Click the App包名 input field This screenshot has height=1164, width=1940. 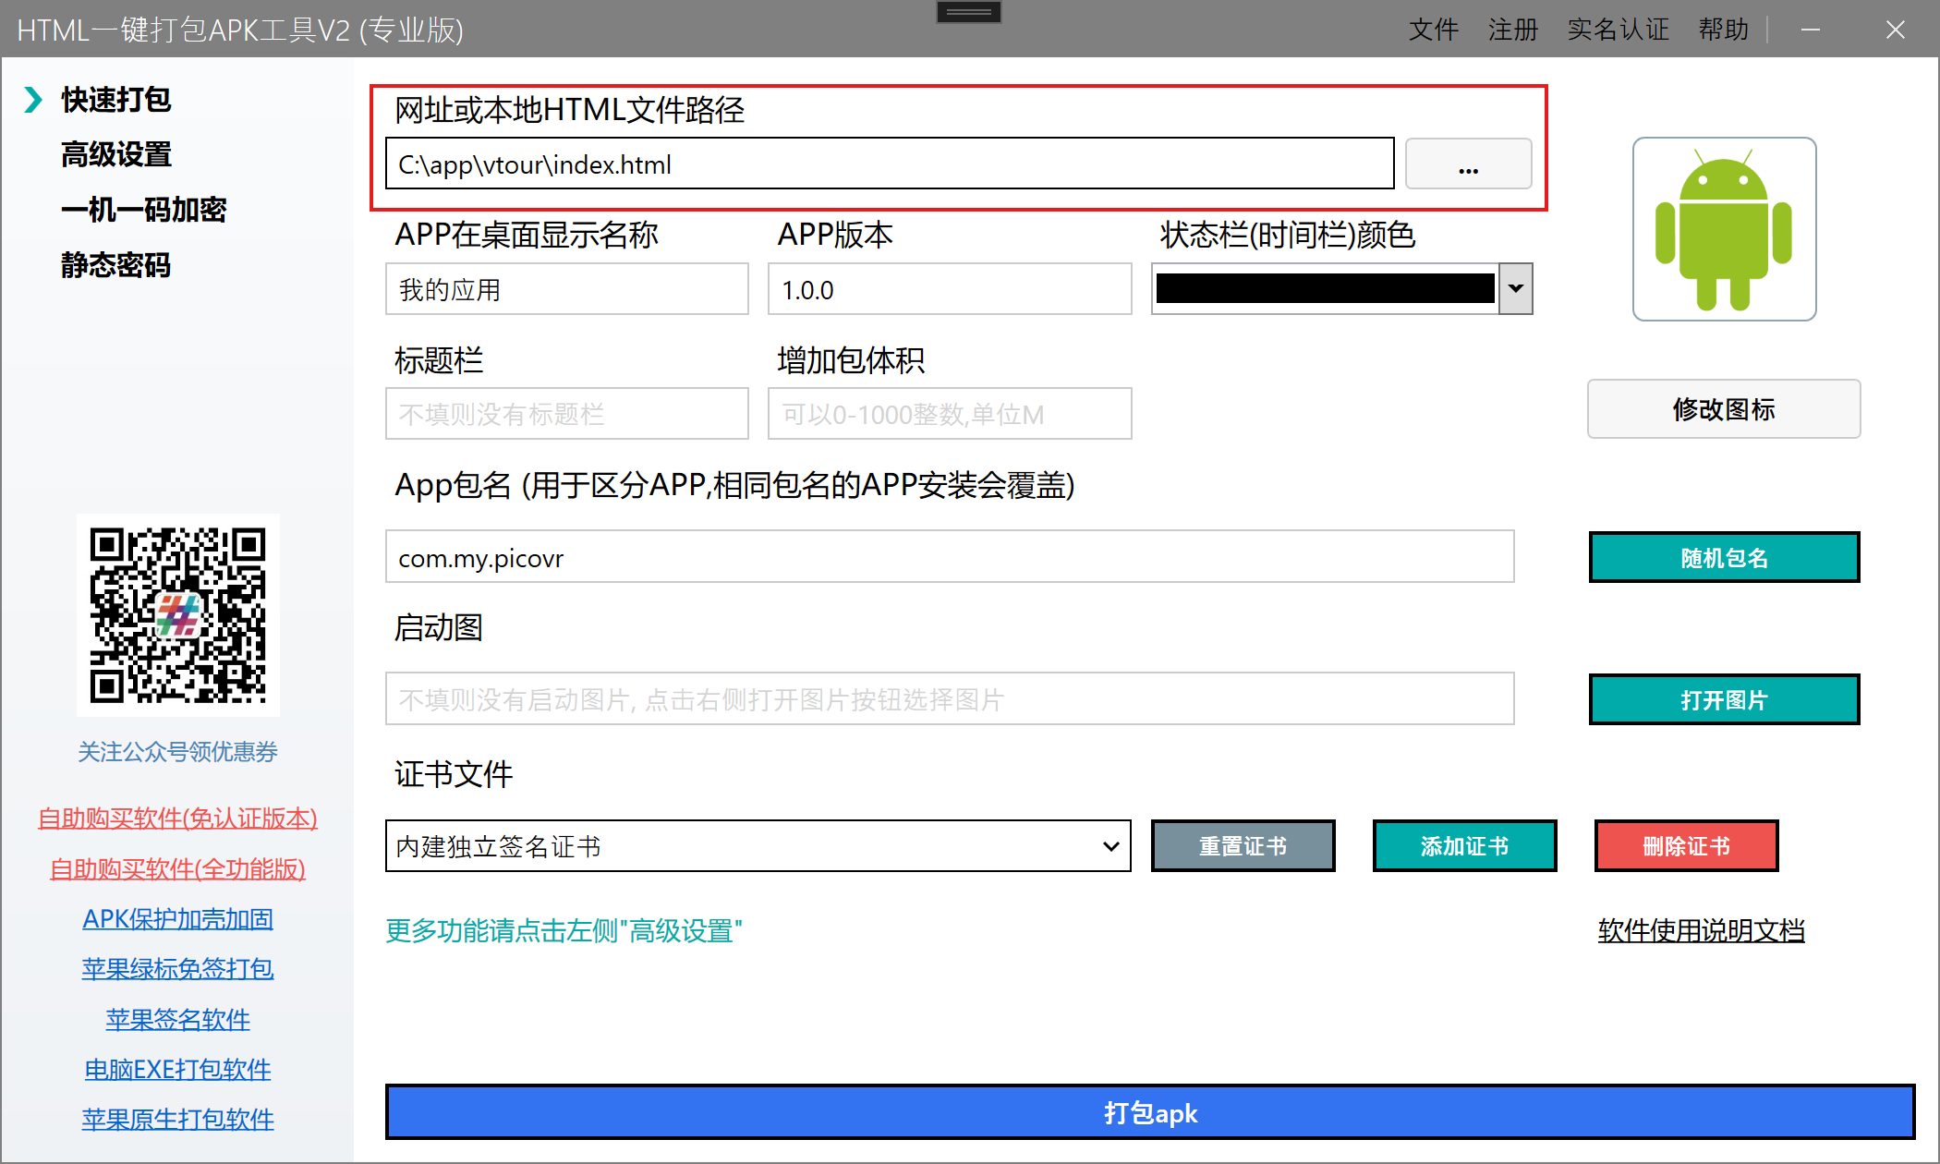[x=949, y=558]
